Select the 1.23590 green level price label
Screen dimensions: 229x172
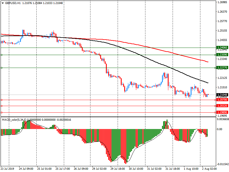click(222, 55)
